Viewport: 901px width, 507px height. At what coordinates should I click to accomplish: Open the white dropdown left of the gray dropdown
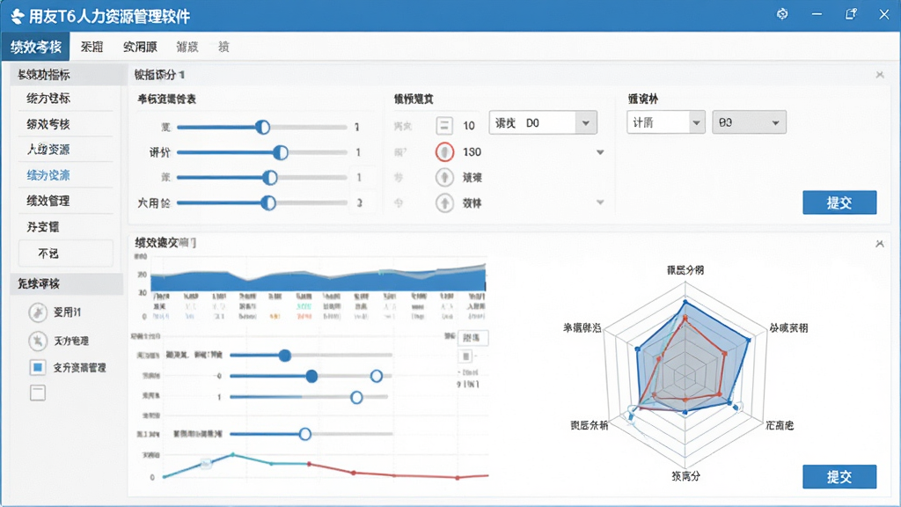click(x=666, y=122)
